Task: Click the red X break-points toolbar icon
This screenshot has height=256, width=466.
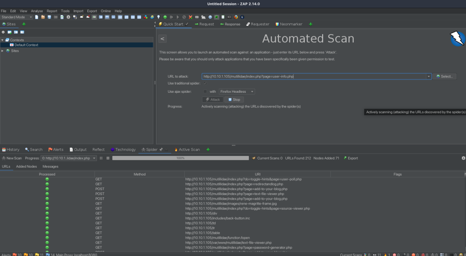Action: coord(190,17)
